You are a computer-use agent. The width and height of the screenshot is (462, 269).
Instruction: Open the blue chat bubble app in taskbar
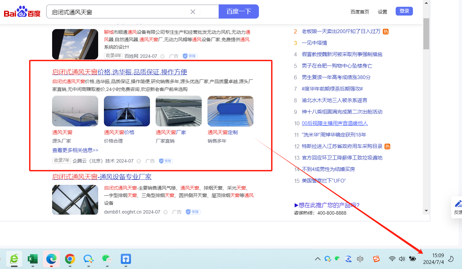tap(88, 259)
